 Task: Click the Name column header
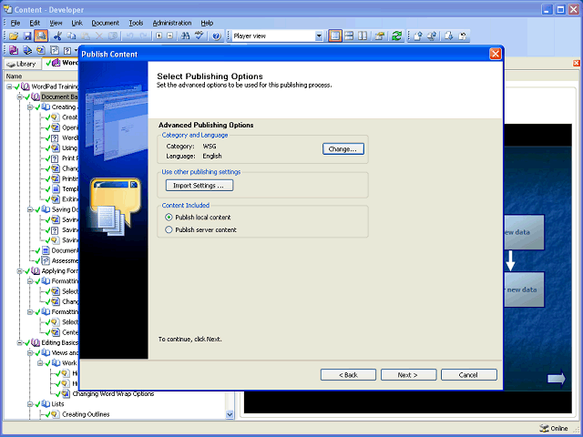pyautogui.click(x=15, y=76)
